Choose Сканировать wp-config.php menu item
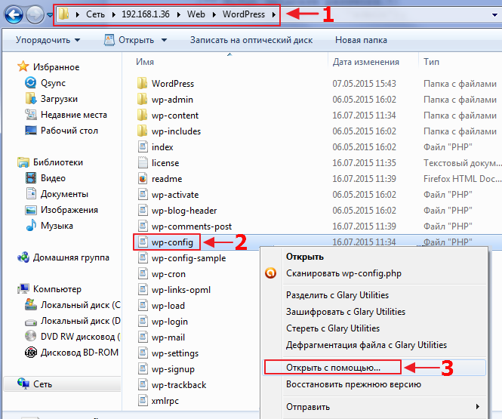 pyautogui.click(x=343, y=273)
